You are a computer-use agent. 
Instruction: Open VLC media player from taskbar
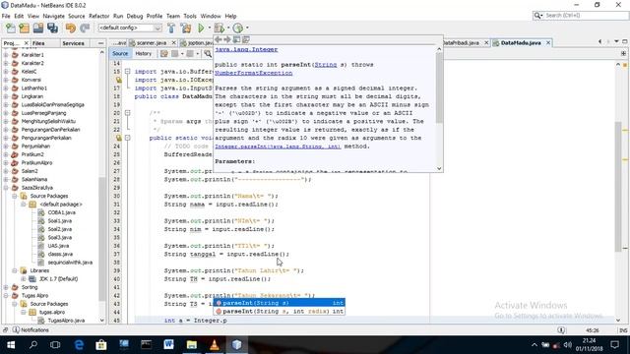pyautogui.click(x=215, y=345)
